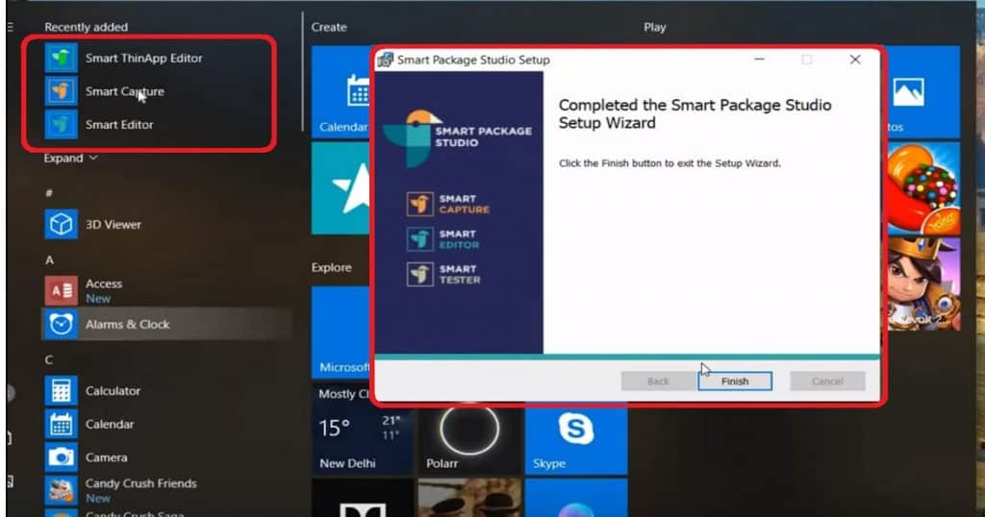This screenshot has height=517, width=985.
Task: Click the C letter index header
Action: tap(49, 359)
